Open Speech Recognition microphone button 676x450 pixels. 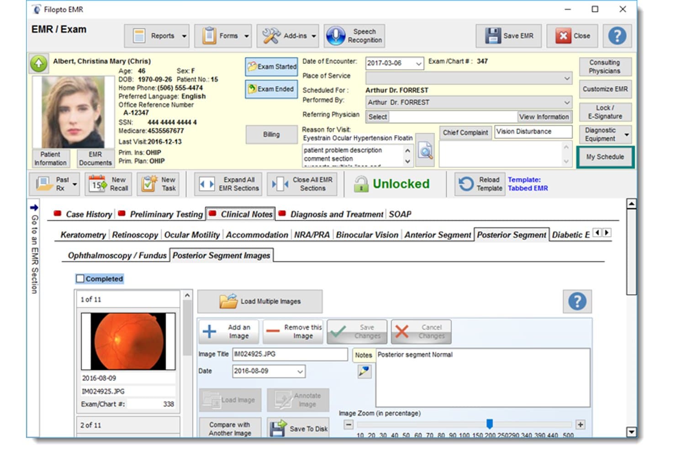[x=354, y=36]
